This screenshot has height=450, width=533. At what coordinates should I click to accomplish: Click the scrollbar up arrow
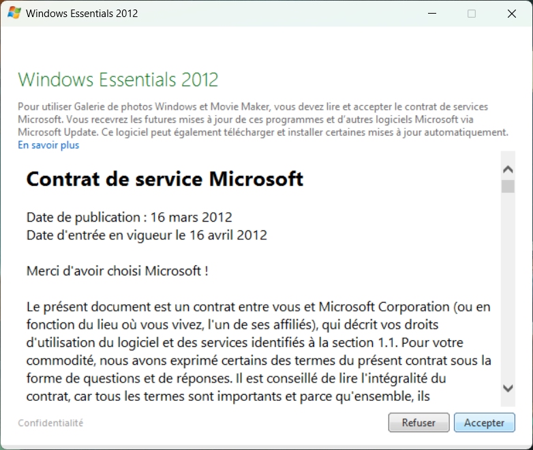point(508,169)
